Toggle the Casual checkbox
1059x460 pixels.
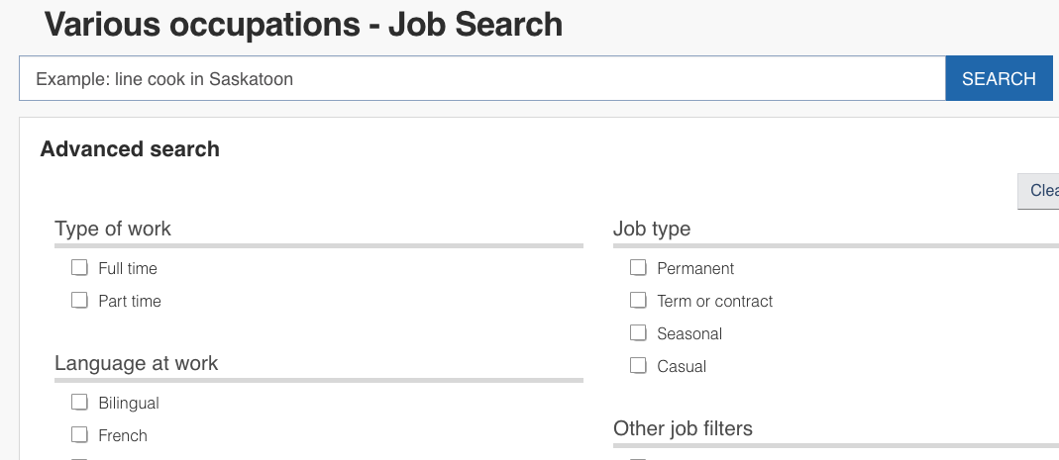[638, 366]
